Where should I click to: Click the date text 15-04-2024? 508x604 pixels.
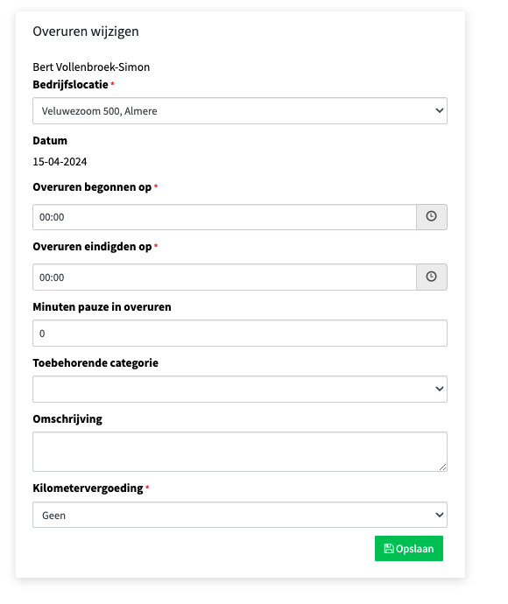60,162
